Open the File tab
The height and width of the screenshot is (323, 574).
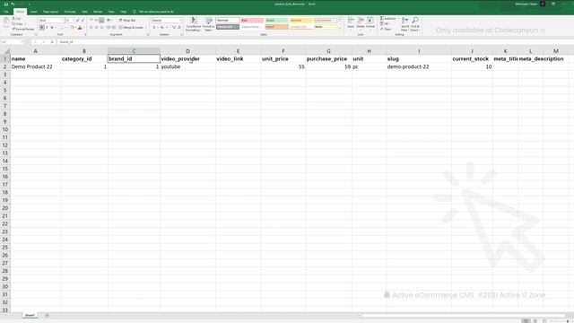point(6,12)
